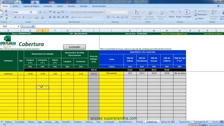
Task: Open the Layout da Página tab
Action: (31, 6)
